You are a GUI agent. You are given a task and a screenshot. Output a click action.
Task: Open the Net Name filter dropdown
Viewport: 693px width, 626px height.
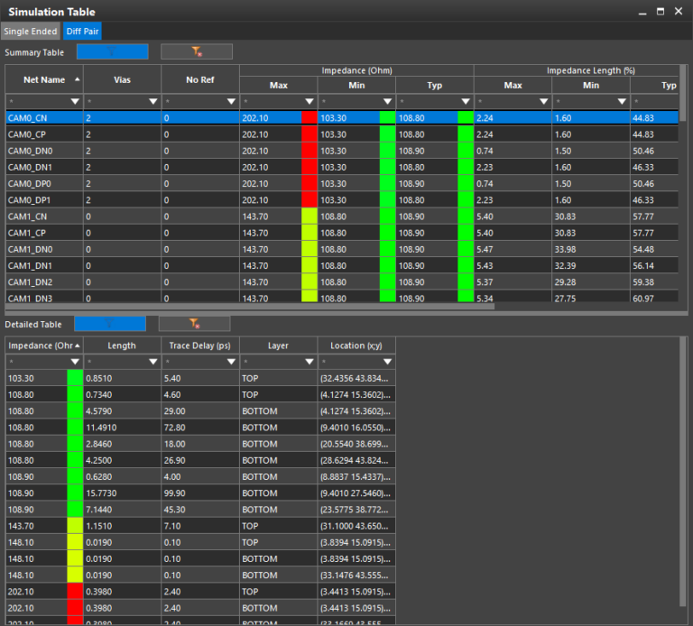(x=75, y=101)
